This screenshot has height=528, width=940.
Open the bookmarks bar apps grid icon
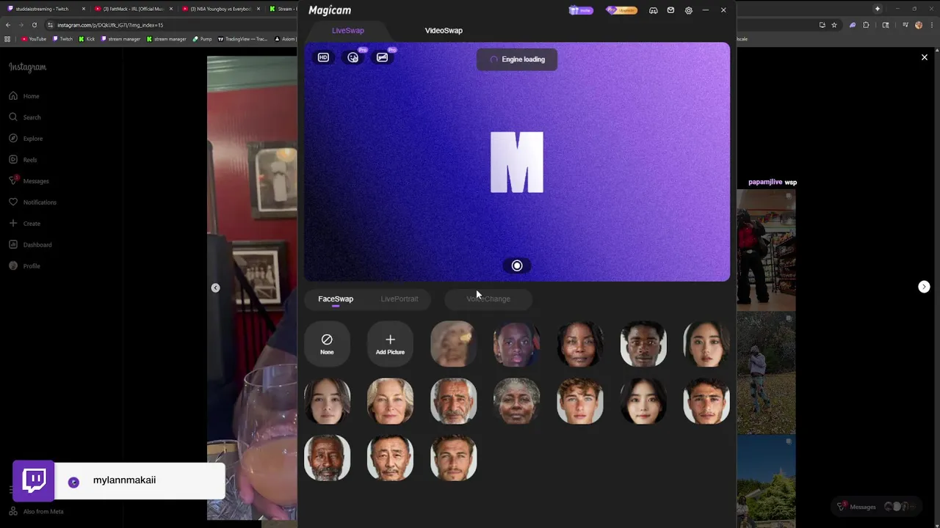coord(8,39)
